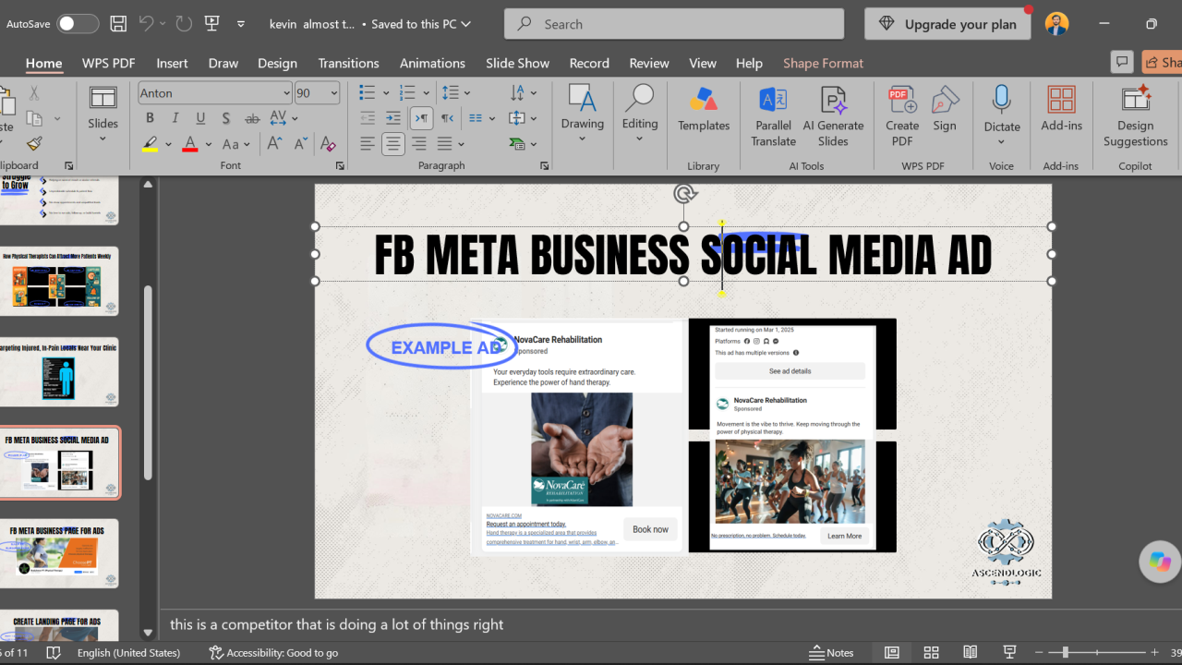
Task: Click the Notes button in status bar
Action: pos(831,652)
